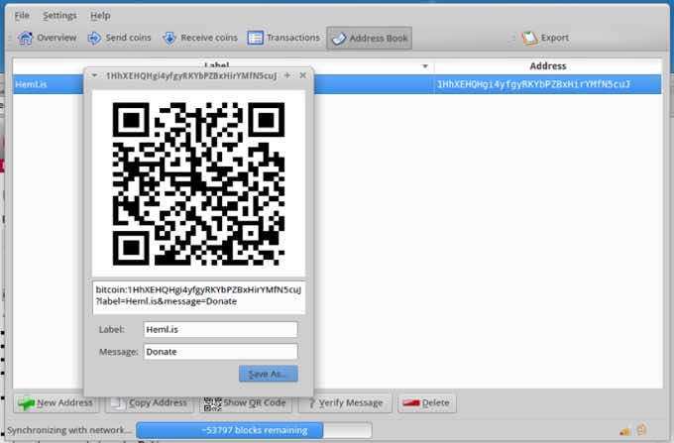Image resolution: width=674 pixels, height=443 pixels.
Task: Open the File menu
Action: click(x=22, y=16)
